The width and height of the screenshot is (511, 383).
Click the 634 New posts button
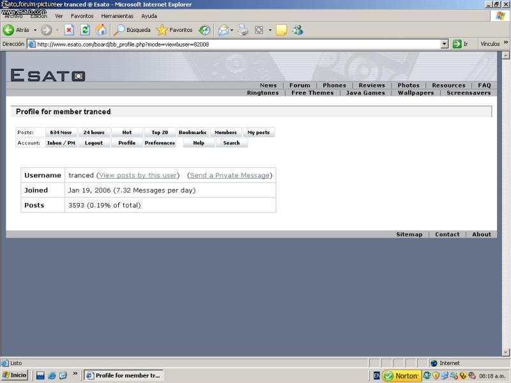pos(61,133)
